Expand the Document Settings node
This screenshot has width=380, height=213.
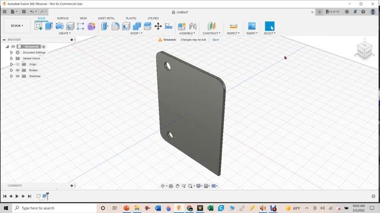(11, 53)
